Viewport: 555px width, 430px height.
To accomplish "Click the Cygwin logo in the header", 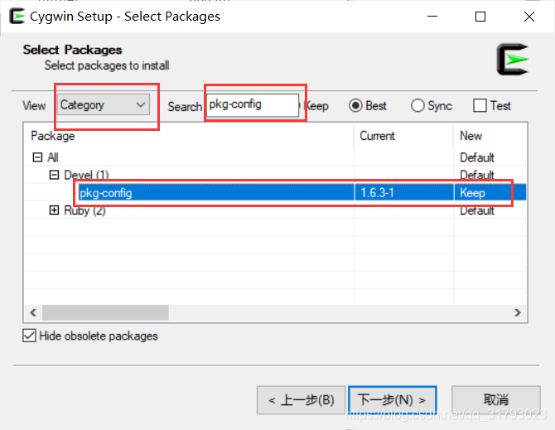I will click(513, 60).
